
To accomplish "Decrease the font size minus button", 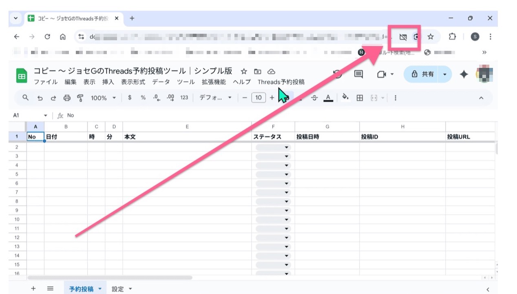I will (x=245, y=98).
